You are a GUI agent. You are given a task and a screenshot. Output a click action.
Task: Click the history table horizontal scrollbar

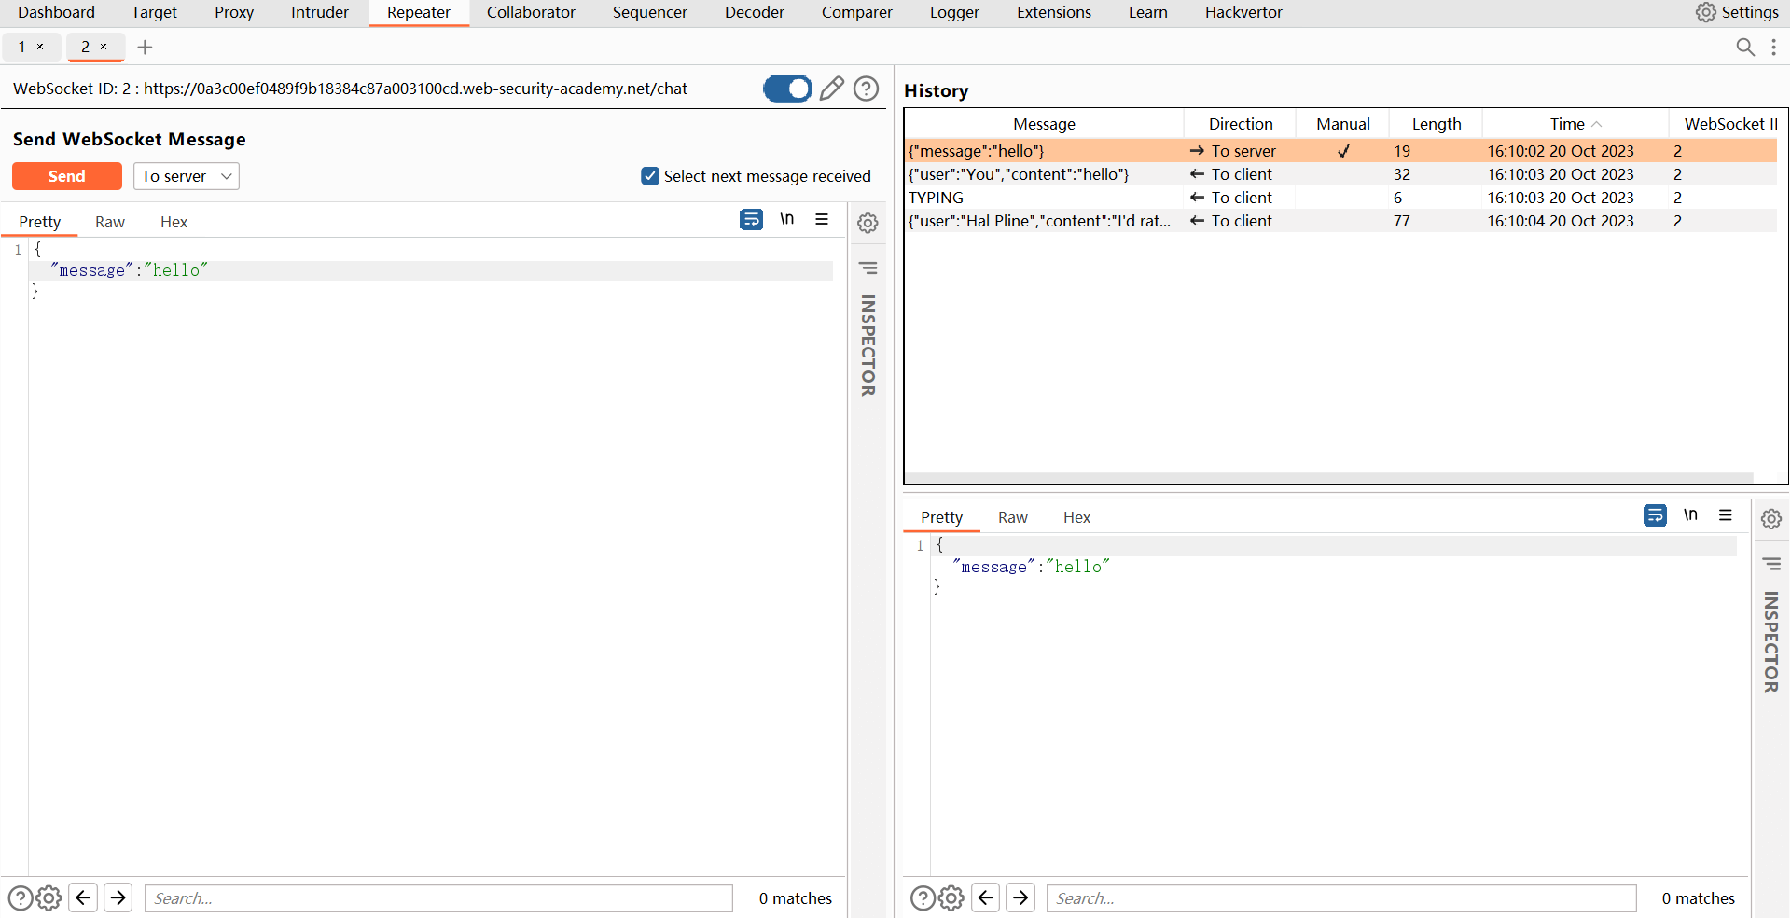[x=1329, y=477]
